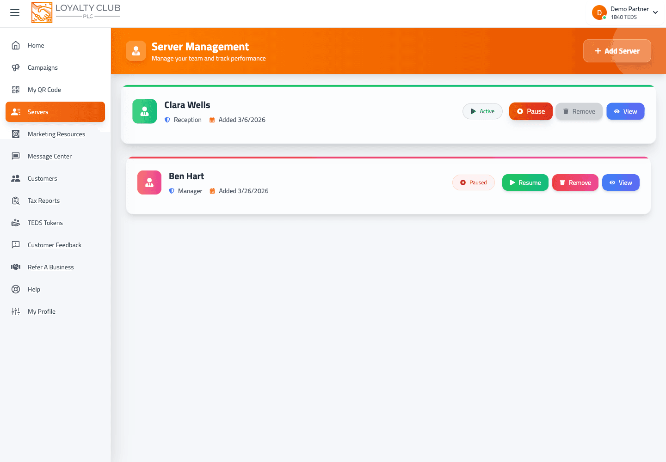Screen dimensions: 666x462
Task: Click the Help lifebuoy icon
Action: [x=16, y=289]
